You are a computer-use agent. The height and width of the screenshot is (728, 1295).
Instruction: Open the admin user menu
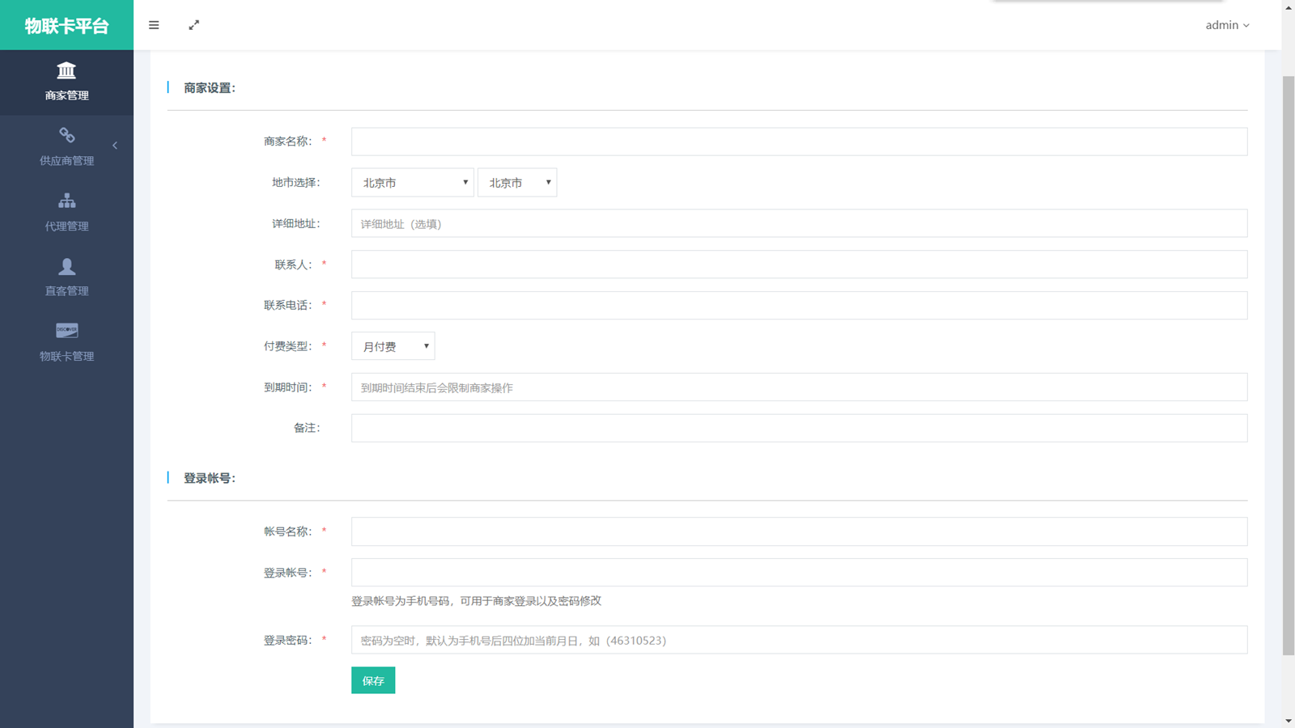(1227, 25)
